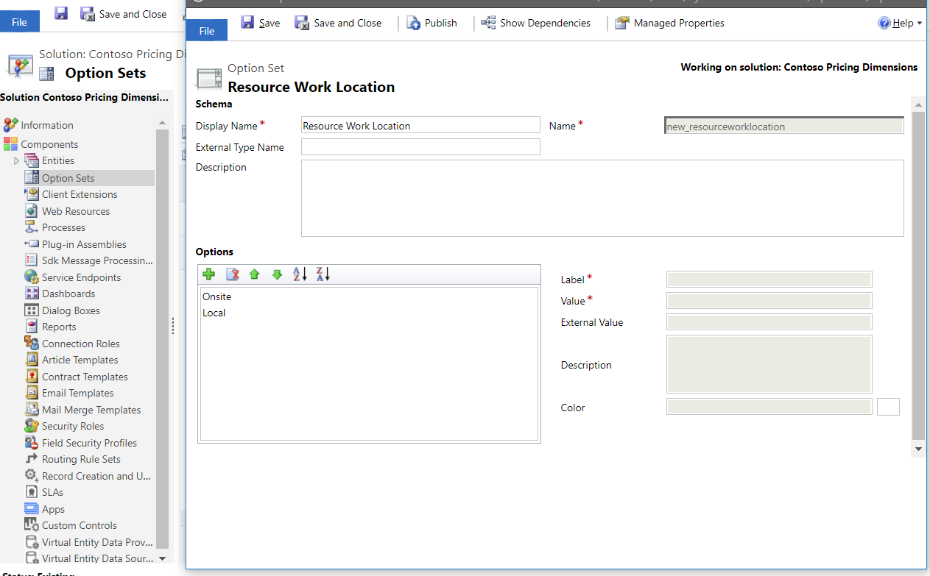Move option down with green down arrow
Image resolution: width=930 pixels, height=576 pixels.
pos(277,274)
